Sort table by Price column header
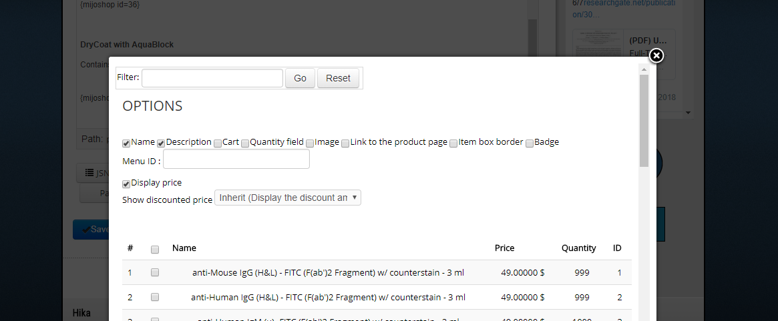 click(504, 248)
